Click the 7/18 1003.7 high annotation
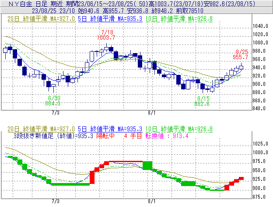 (106, 35)
